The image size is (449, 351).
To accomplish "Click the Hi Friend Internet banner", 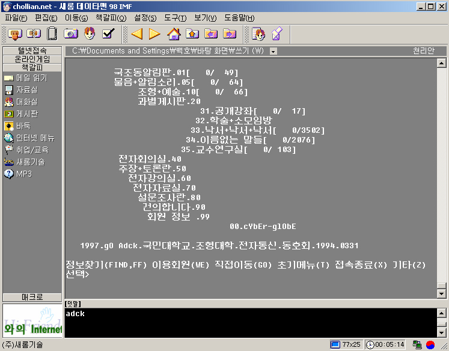I will tap(32, 321).
